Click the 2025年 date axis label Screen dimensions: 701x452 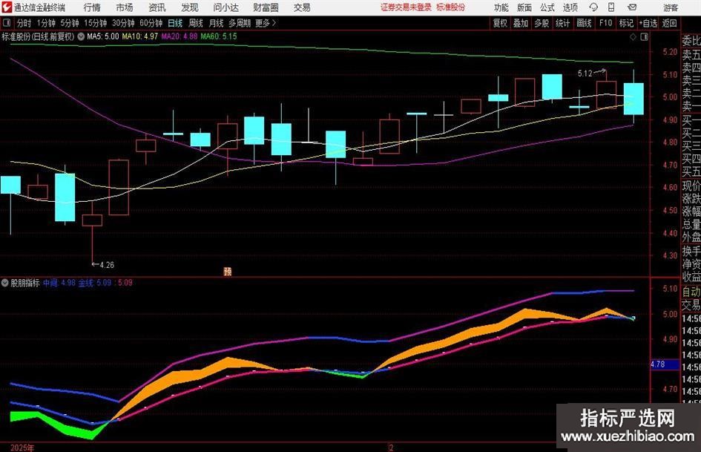22,448
